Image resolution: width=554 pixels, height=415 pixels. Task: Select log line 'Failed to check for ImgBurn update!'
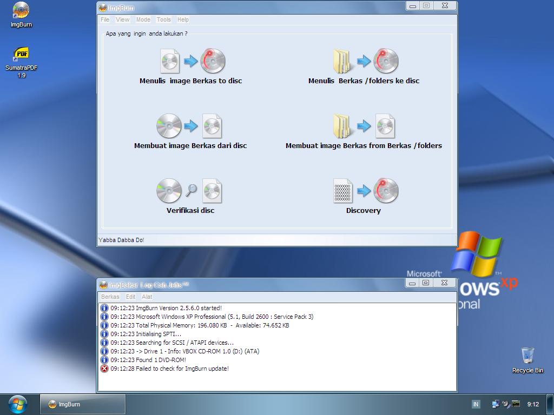[x=169, y=369]
